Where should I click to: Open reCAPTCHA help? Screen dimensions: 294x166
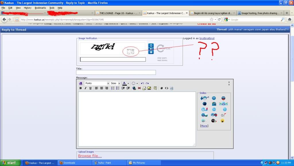[151, 52]
